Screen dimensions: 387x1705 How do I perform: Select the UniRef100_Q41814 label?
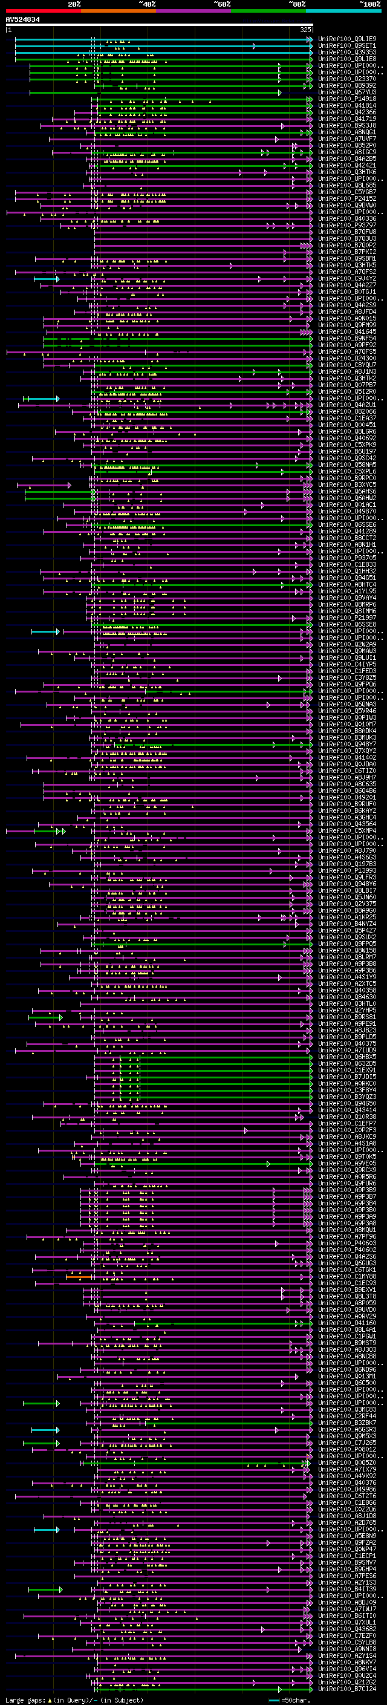pyautogui.click(x=347, y=105)
